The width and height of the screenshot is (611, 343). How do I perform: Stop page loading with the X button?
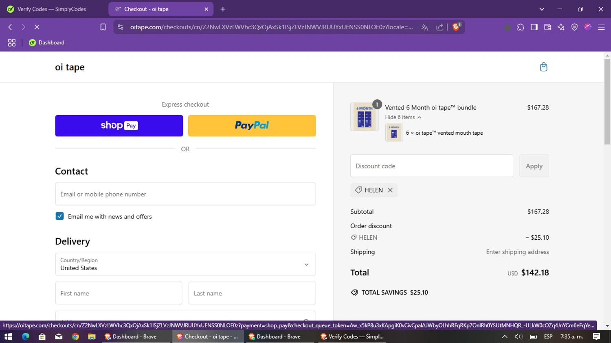click(37, 27)
